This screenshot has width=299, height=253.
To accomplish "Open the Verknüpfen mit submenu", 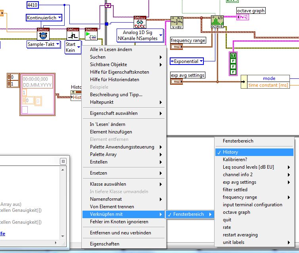I will pyautogui.click(x=124, y=214).
